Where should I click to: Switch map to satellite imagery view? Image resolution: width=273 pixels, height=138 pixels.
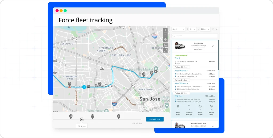point(165,45)
